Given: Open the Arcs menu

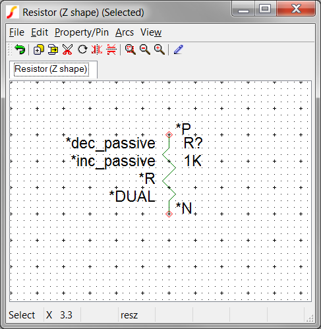Looking at the screenshot, I should (125, 32).
